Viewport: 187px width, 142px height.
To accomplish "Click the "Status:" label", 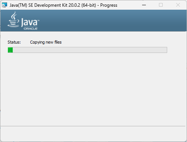I will 14,42.
